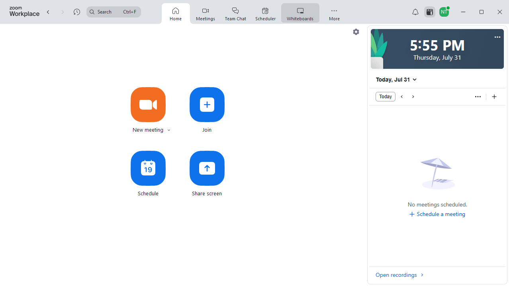This screenshot has width=509, height=286.
Task: Open the notifications bell
Action: point(415,12)
